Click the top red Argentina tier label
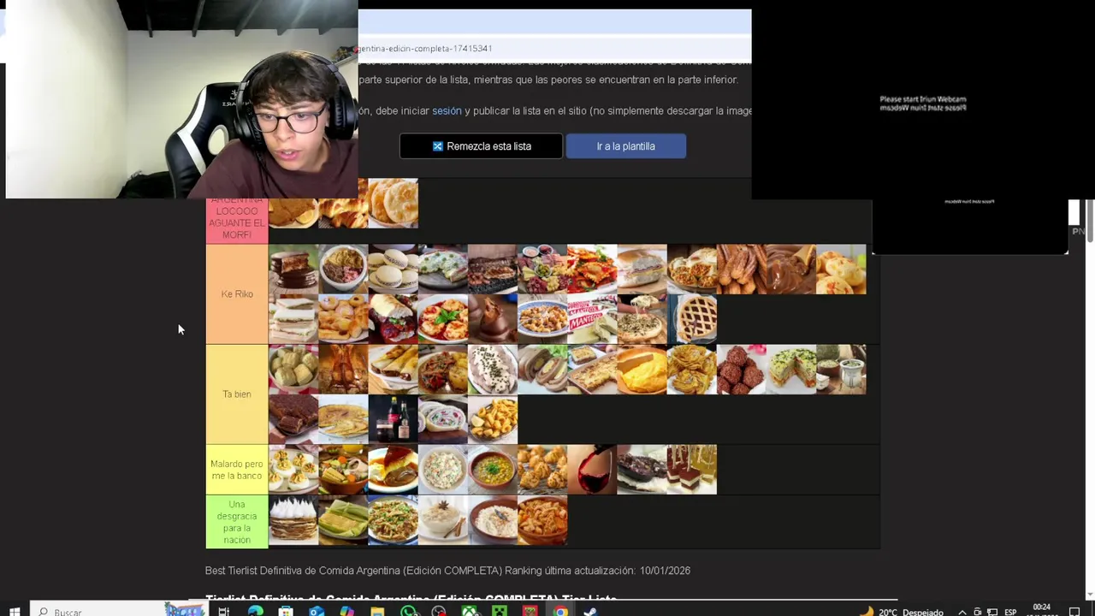Viewport: 1095px width, 616px height. 237,220
